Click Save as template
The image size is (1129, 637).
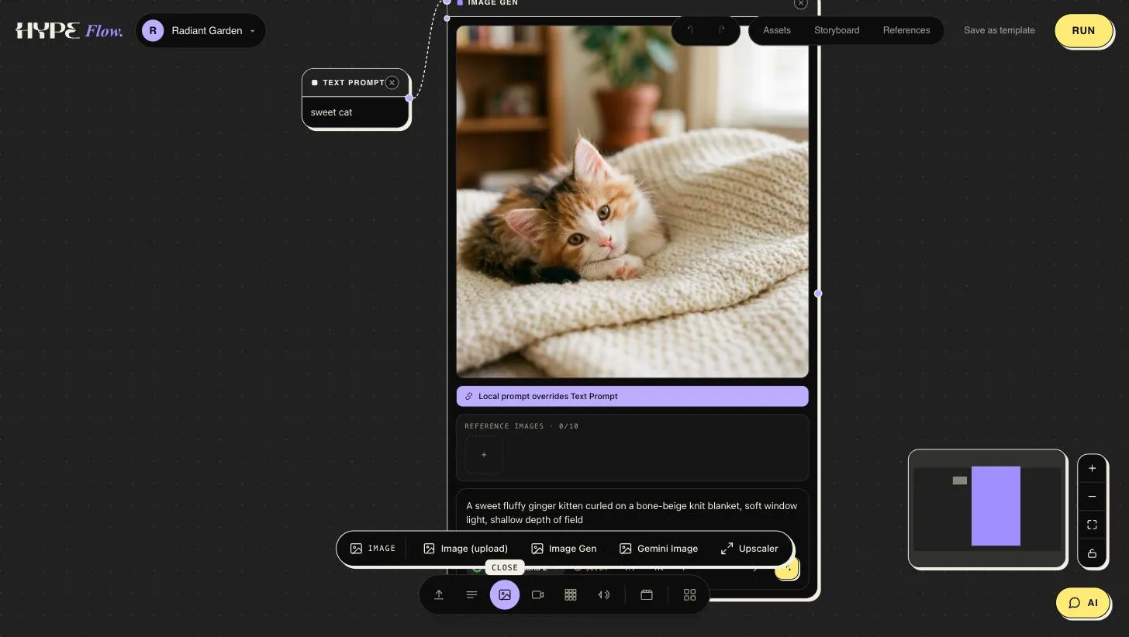tap(1000, 30)
